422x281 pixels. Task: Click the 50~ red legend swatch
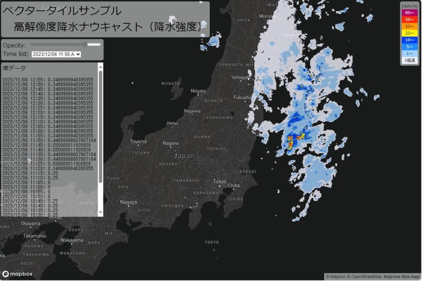pos(409,19)
